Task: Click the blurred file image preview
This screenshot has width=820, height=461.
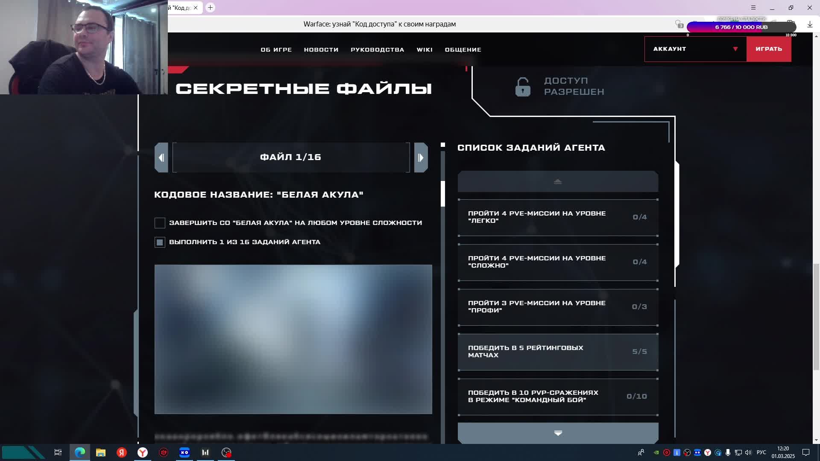Action: point(293,339)
